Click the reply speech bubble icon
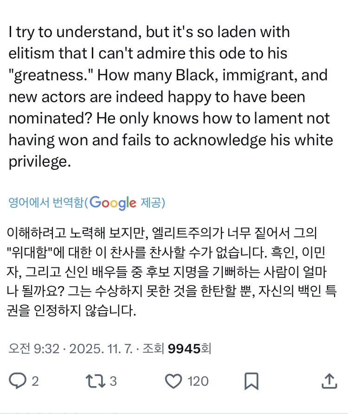348x414 pixels. [x=18, y=381]
